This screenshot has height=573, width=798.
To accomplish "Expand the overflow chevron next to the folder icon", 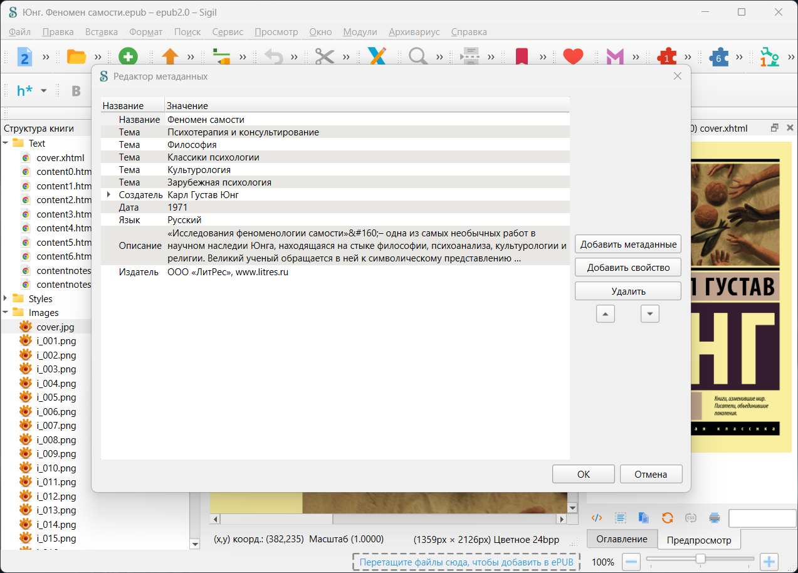I will click(98, 57).
